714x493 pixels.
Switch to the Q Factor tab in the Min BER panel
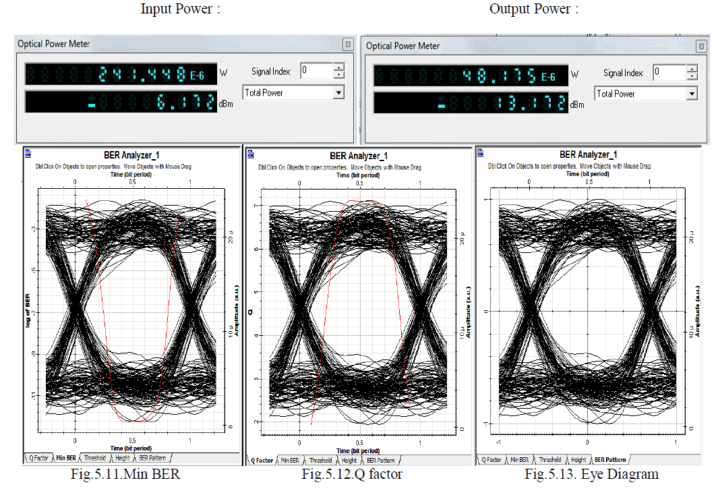pyautogui.click(x=38, y=458)
